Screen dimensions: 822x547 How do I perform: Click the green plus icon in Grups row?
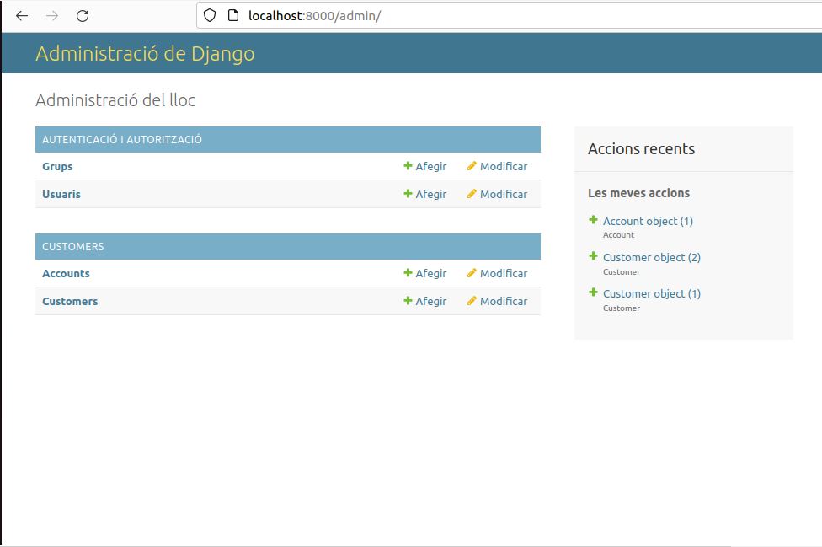click(408, 166)
